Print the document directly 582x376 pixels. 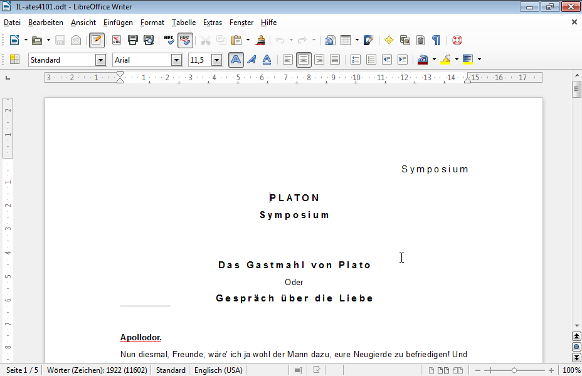point(132,40)
